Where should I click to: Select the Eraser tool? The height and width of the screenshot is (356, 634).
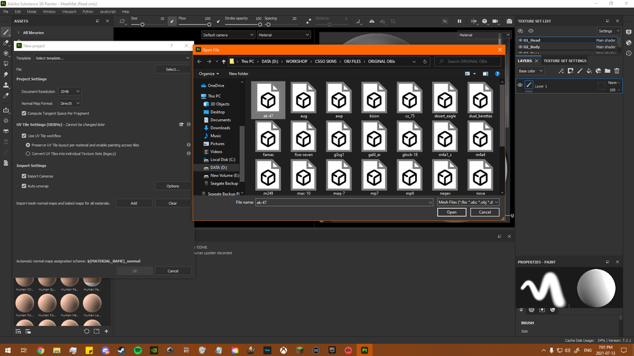point(6,43)
